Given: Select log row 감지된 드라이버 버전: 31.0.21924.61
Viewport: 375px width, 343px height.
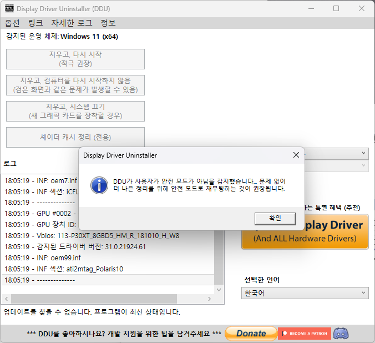Looking at the screenshot, I should (x=108, y=247).
